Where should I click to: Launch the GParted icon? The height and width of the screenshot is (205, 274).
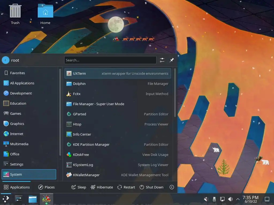click(69, 114)
